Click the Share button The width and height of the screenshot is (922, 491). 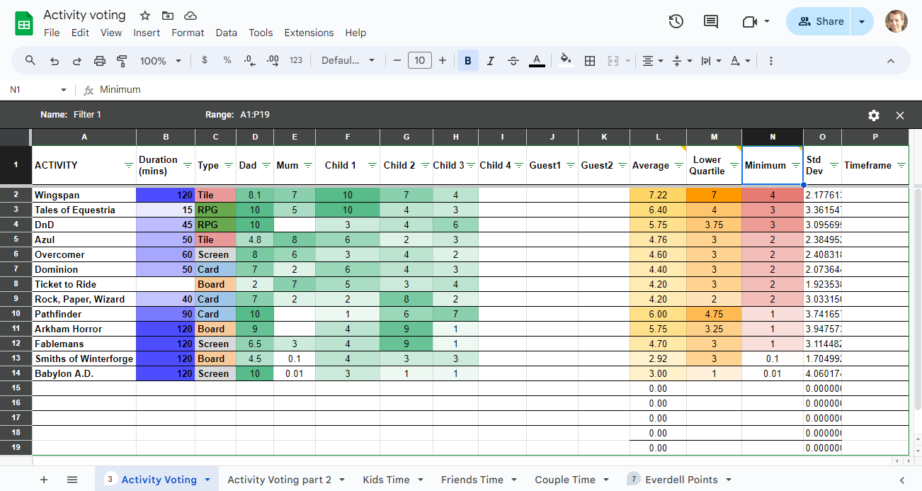point(820,21)
